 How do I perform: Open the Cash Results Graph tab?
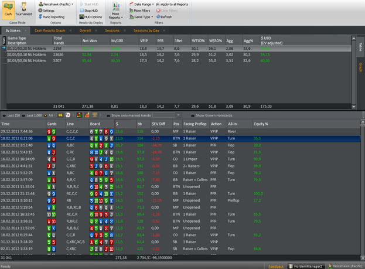pyautogui.click(x=50, y=30)
